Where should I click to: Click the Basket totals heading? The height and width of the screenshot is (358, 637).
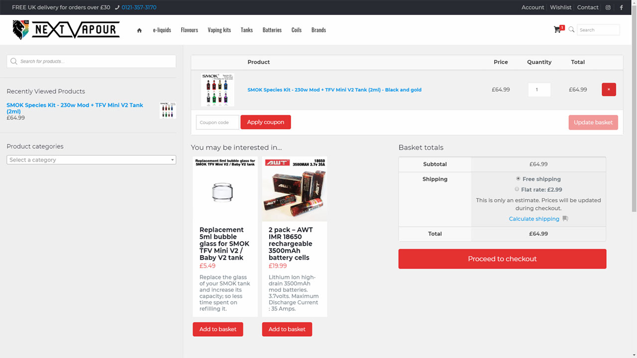coord(421,148)
